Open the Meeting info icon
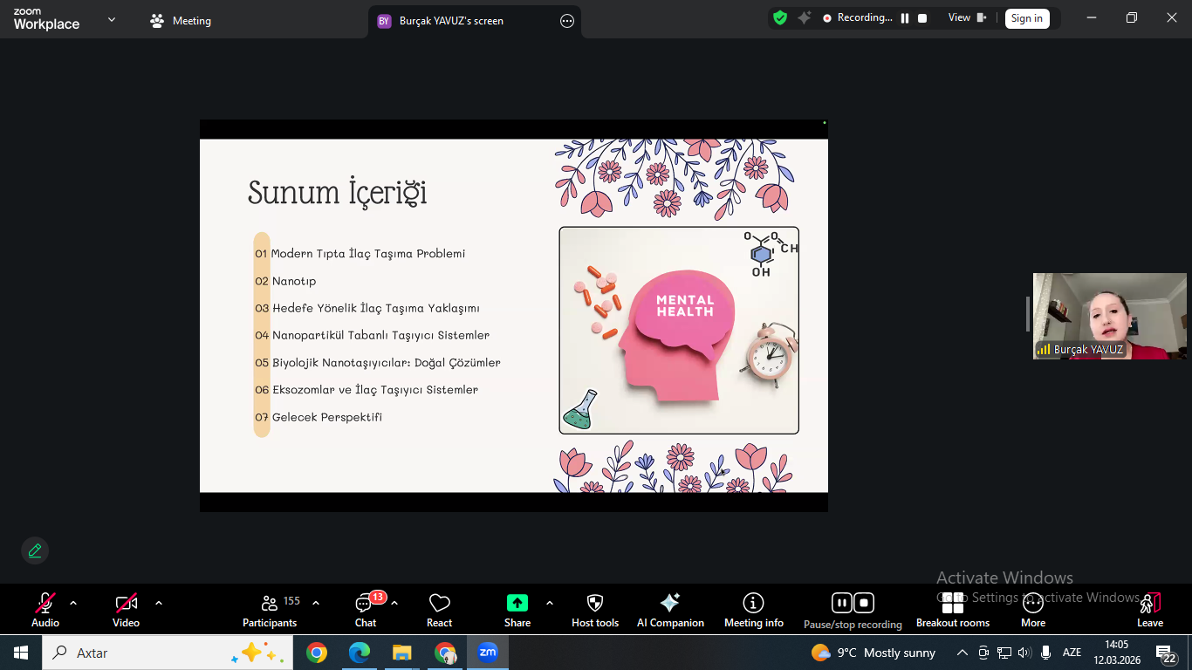Screen dimensions: 1192x670 click(x=753, y=603)
